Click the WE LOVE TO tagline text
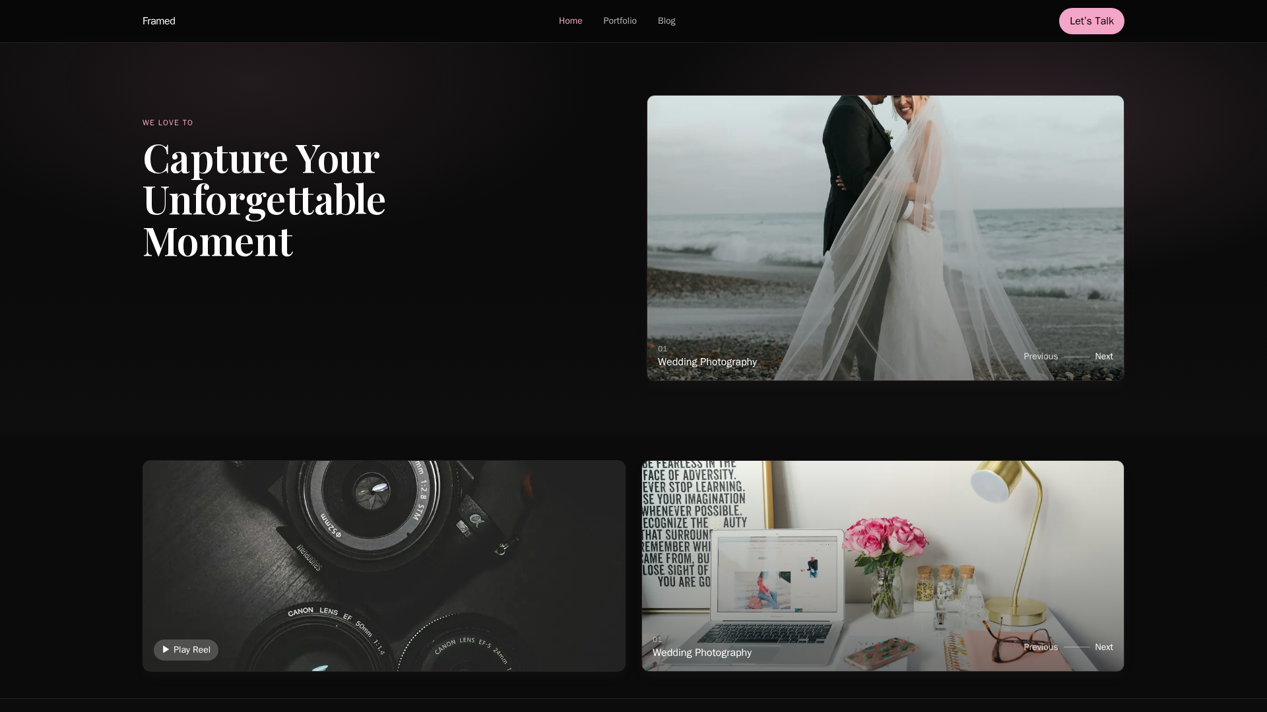 point(168,123)
